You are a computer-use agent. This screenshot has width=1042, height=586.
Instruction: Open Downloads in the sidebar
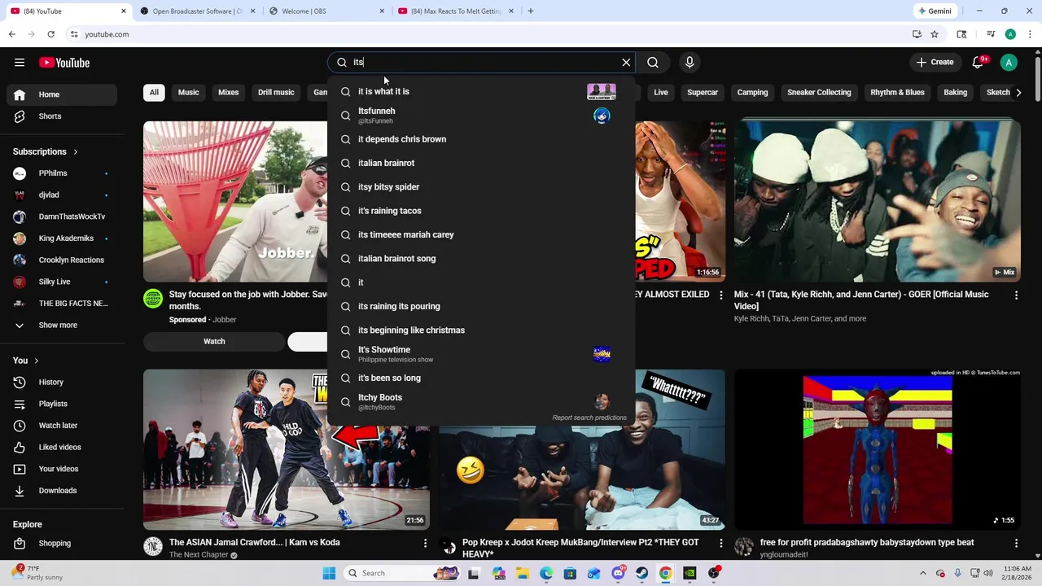click(x=62, y=491)
